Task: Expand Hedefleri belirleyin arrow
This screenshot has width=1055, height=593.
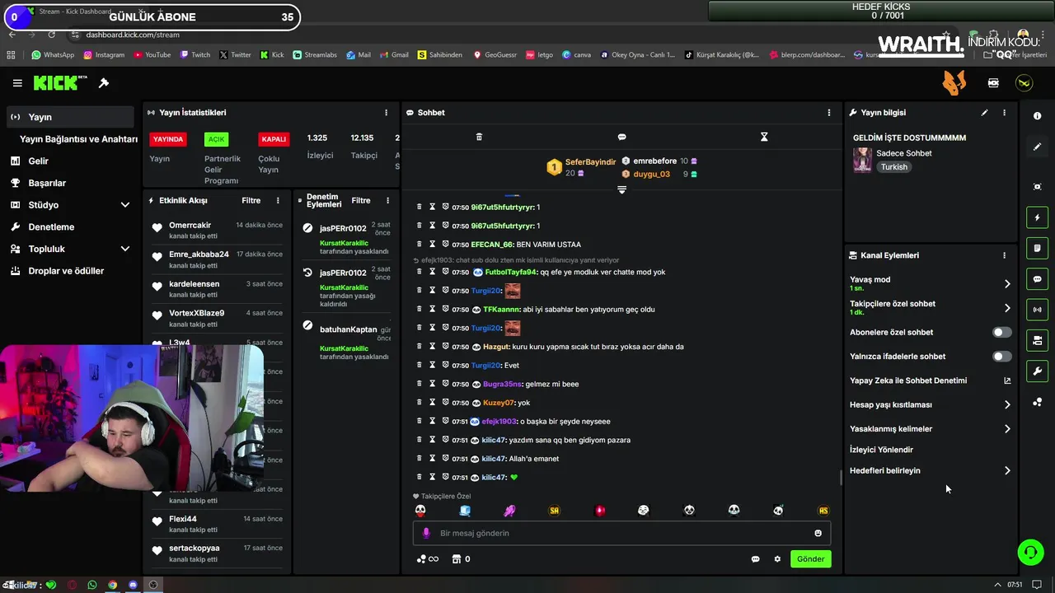Action: tap(1007, 471)
